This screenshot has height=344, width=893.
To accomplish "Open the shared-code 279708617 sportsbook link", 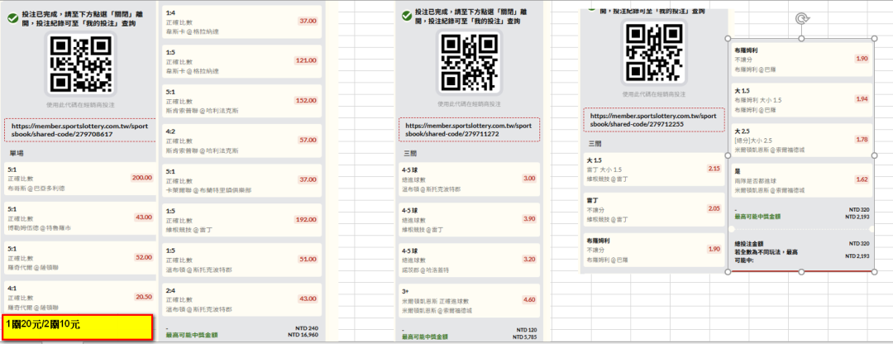I will tap(79, 130).
